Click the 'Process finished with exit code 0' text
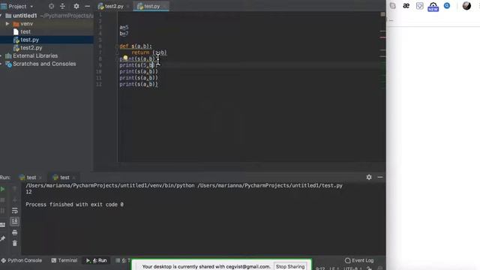This screenshot has width=480, height=270. (74, 205)
